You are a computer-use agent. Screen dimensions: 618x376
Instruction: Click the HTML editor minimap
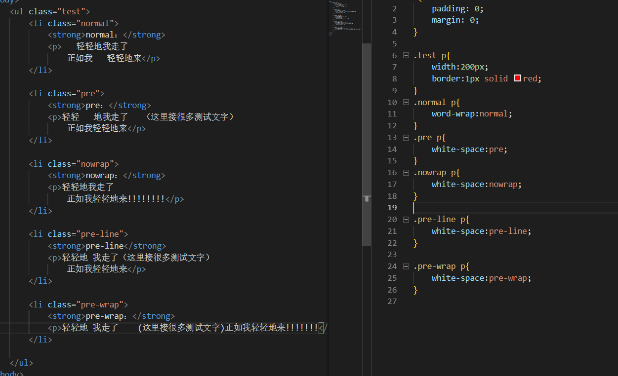tap(345, 20)
